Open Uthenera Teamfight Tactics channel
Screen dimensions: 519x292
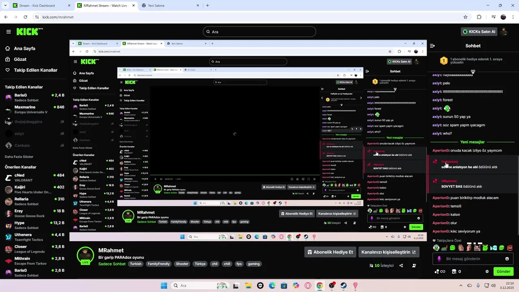pyautogui.click(x=34, y=237)
